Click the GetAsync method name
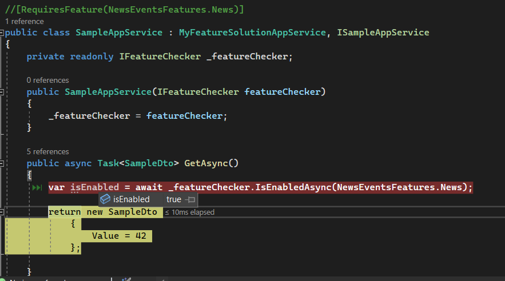 [206, 163]
